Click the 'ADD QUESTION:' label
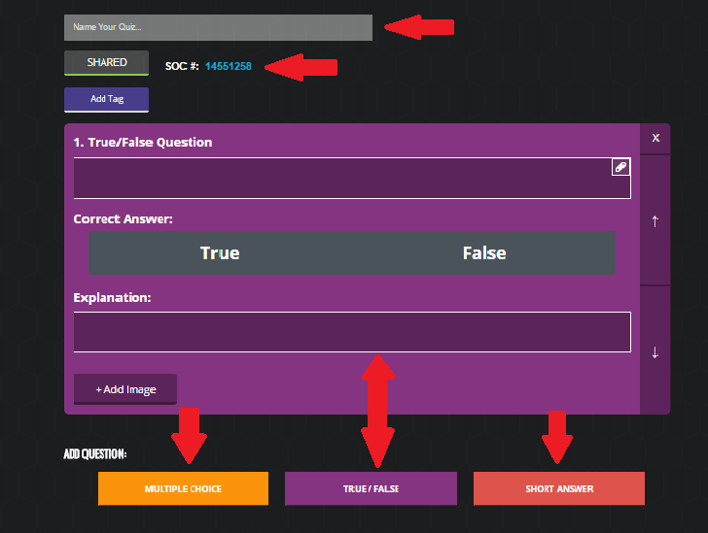Viewport: 708px width, 533px height. point(95,454)
